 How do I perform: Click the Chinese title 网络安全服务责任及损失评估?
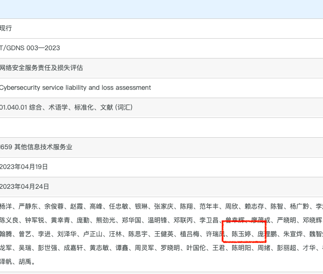tap(41, 68)
